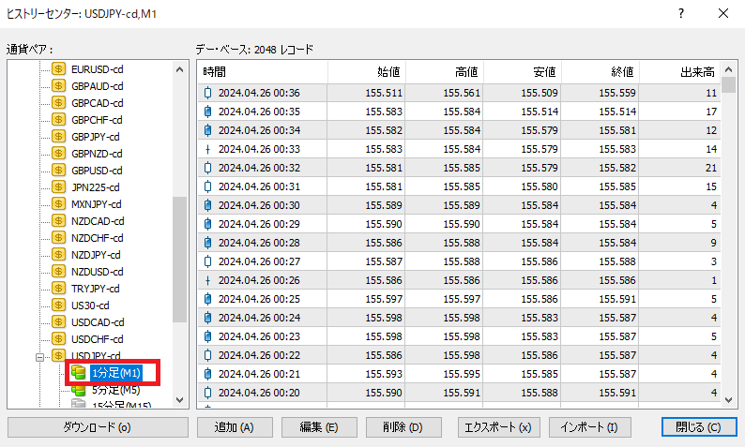
Task: Click volume value 21 in 00:32 row
Action: (711, 168)
